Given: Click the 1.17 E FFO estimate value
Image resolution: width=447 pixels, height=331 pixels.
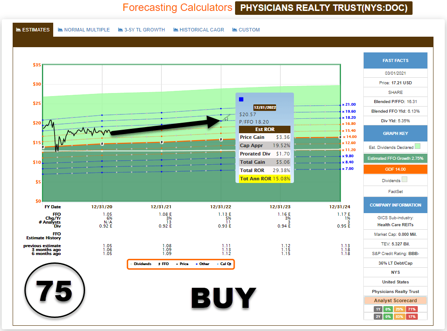Looking at the screenshot, I should [x=344, y=214].
